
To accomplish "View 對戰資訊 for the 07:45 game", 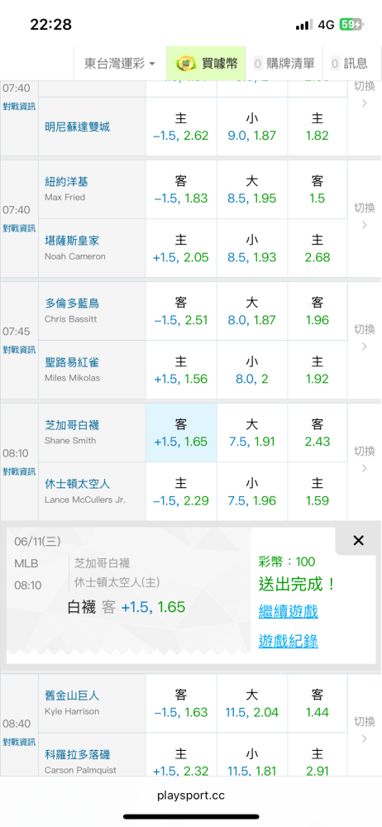I will tap(19, 350).
